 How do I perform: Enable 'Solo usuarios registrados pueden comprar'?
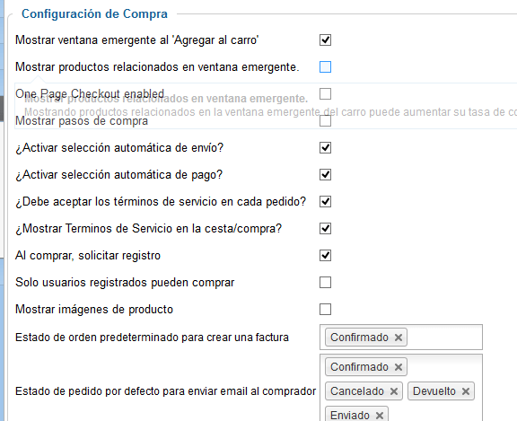click(x=325, y=283)
